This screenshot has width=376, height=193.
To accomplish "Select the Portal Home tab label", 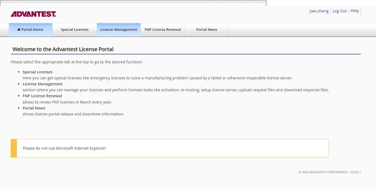I will click(x=32, y=30).
